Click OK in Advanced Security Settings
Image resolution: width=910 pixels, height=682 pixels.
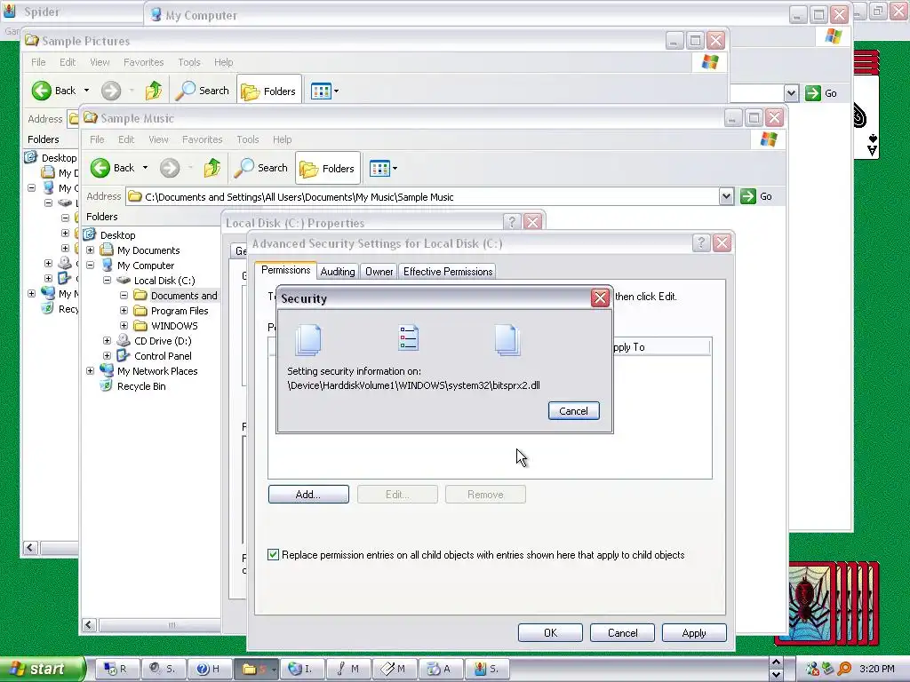coord(550,632)
